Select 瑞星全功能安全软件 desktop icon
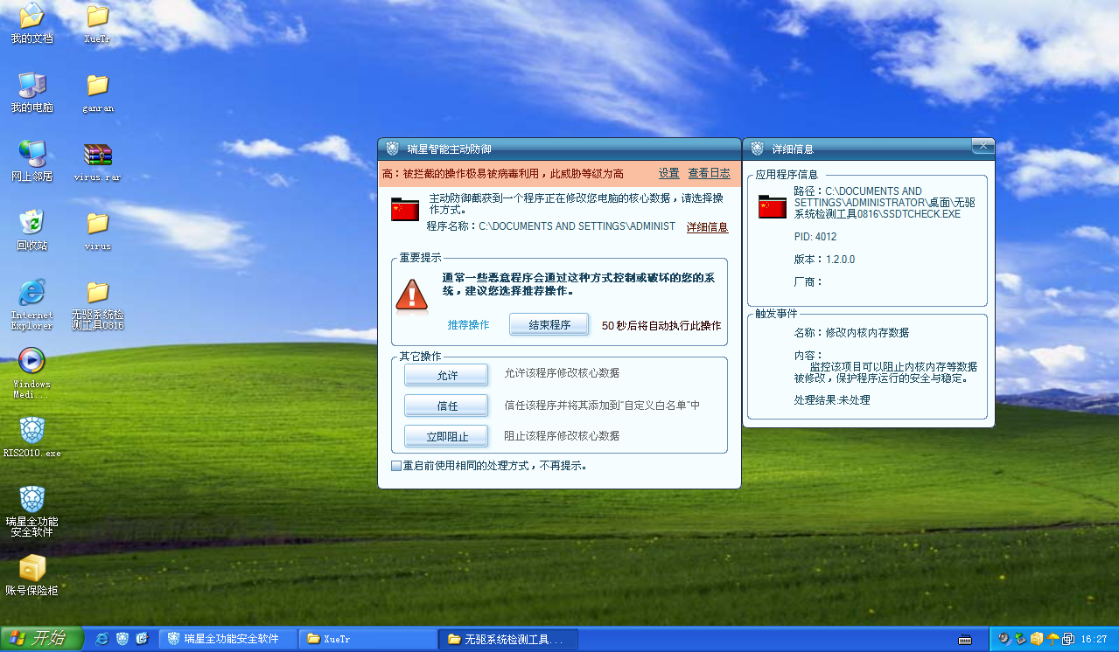This screenshot has height=652, width=1119. coord(31,511)
